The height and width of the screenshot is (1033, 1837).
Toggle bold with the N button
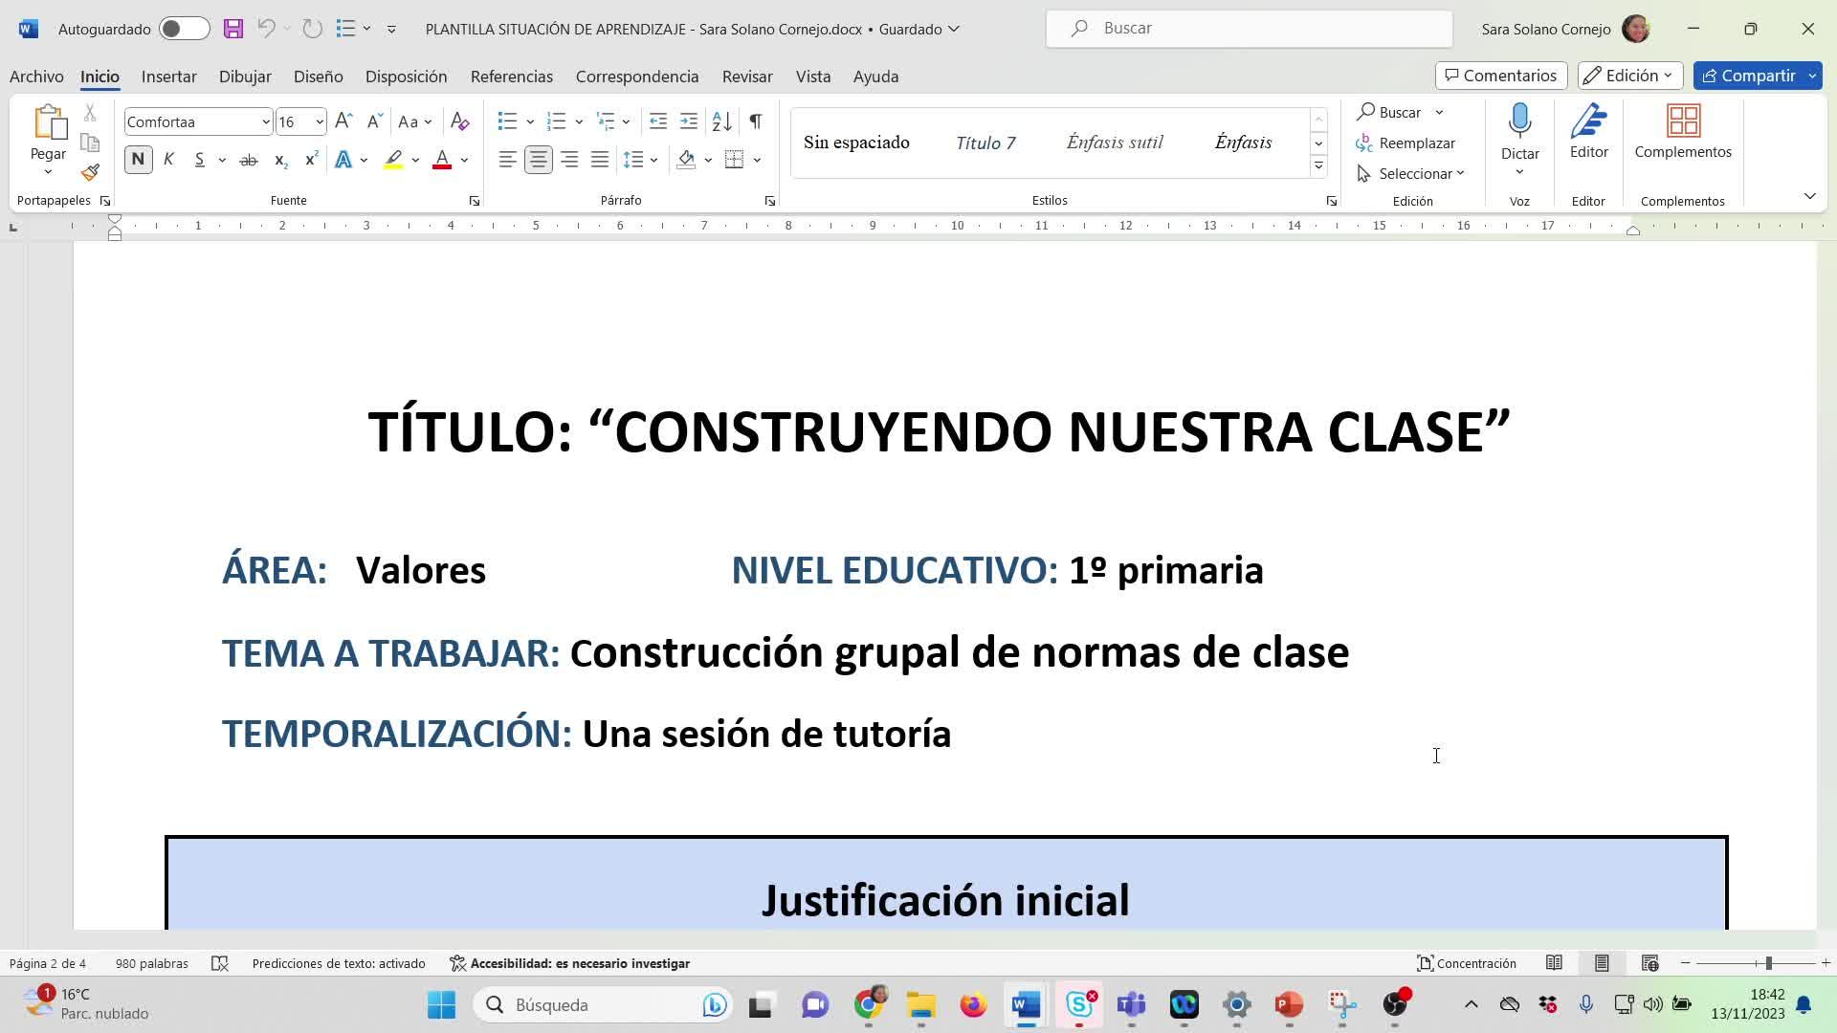pyautogui.click(x=138, y=160)
